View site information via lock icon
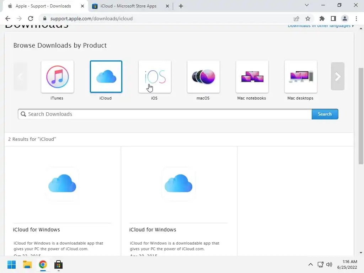Screen dimensions: 364x273 45,18
